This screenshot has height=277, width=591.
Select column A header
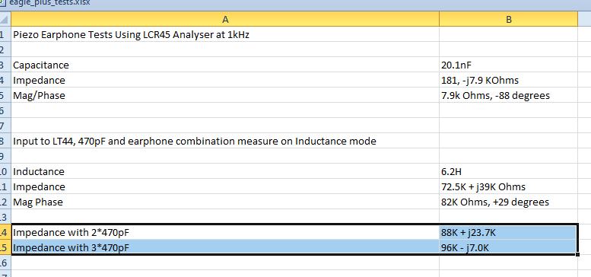pos(225,19)
